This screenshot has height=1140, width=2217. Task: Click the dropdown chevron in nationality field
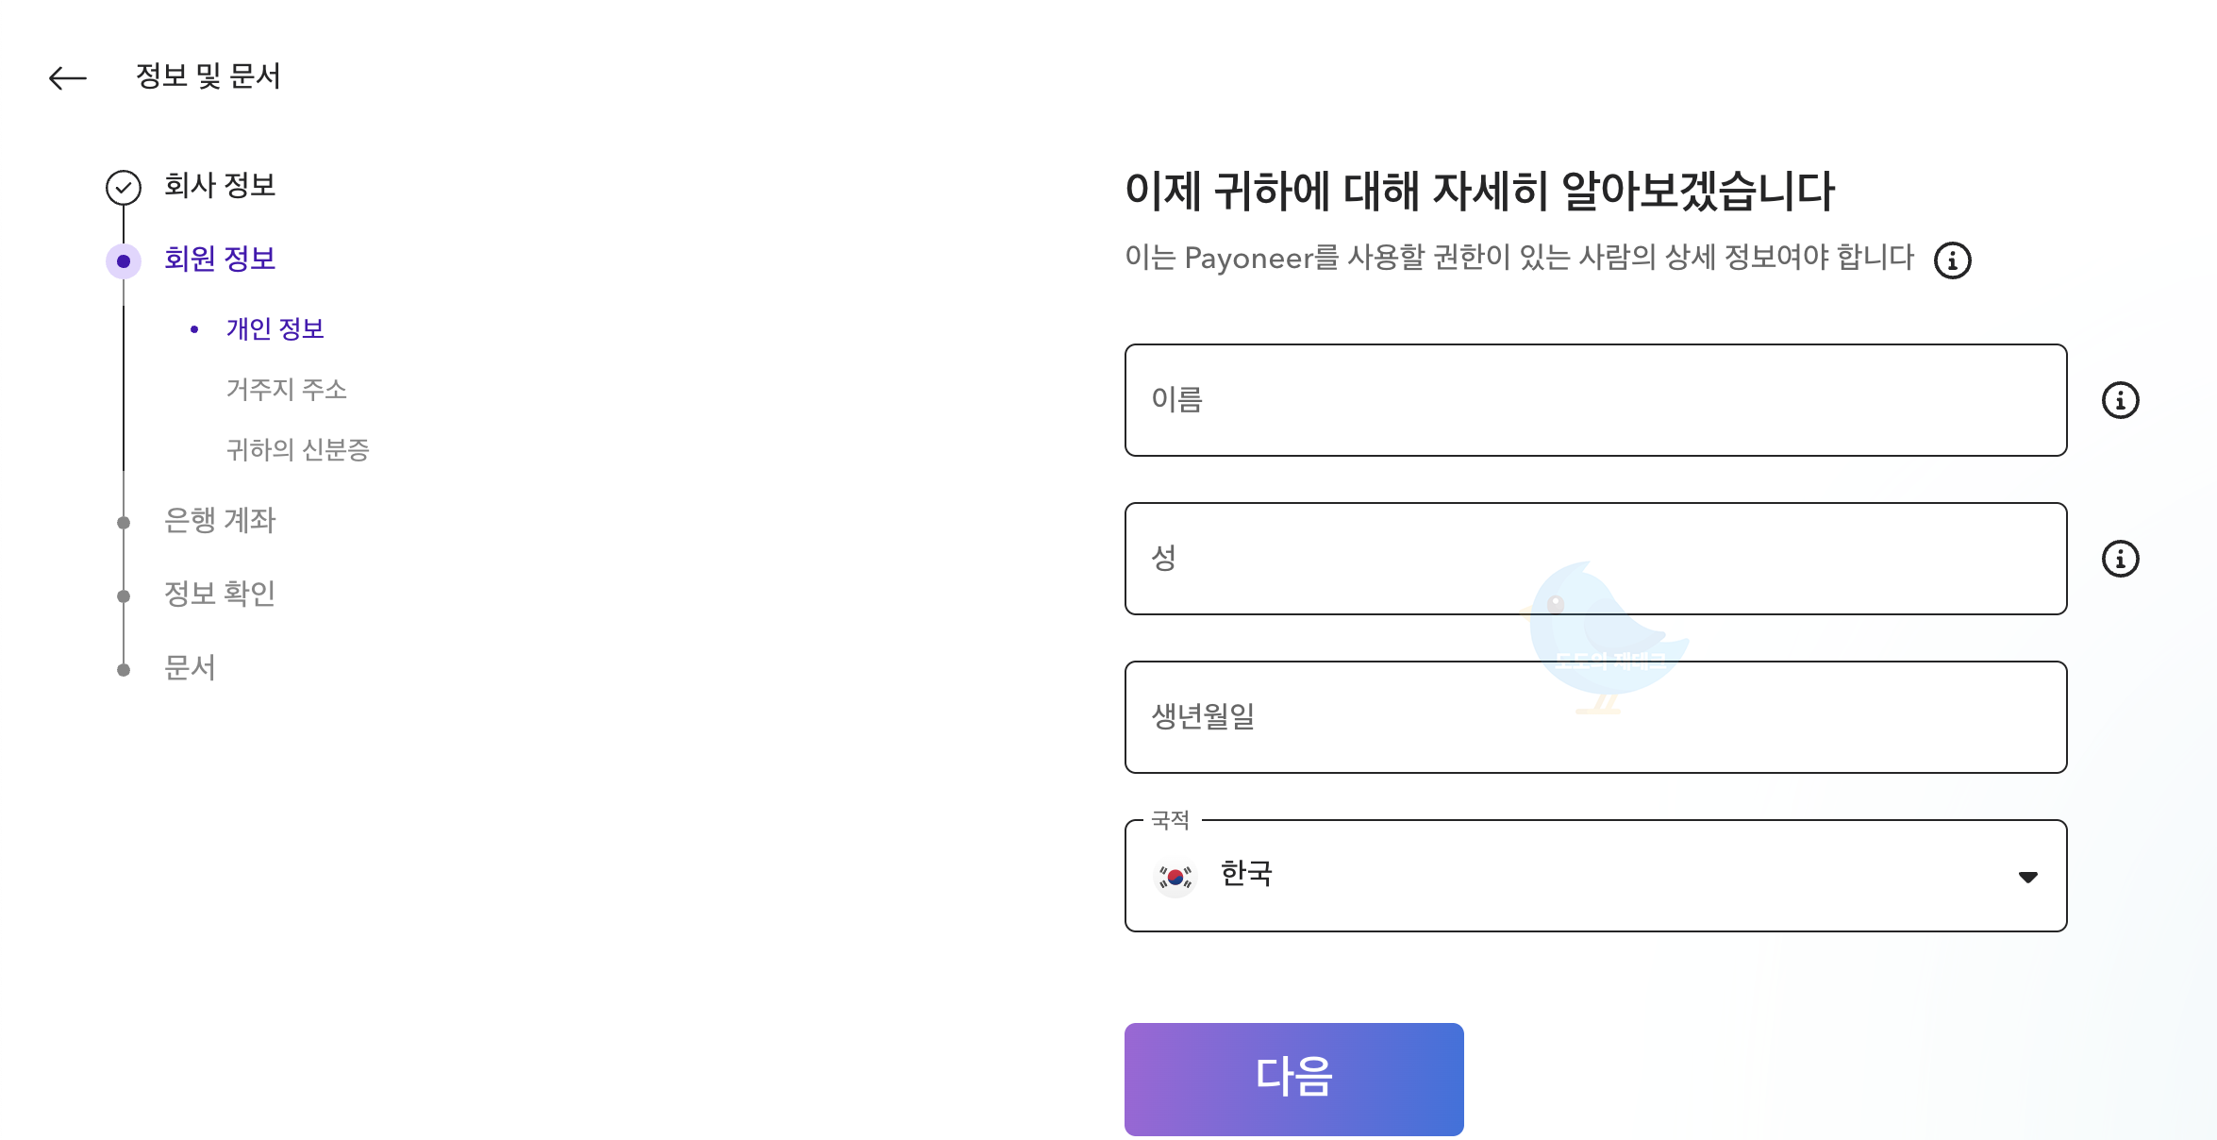2028,876
